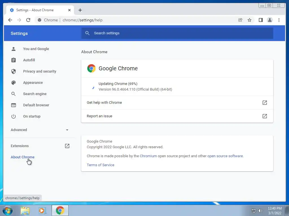Screen dimensions: 289x216
Task: Click the Chrome site info icon in address bar
Action: pos(40,20)
